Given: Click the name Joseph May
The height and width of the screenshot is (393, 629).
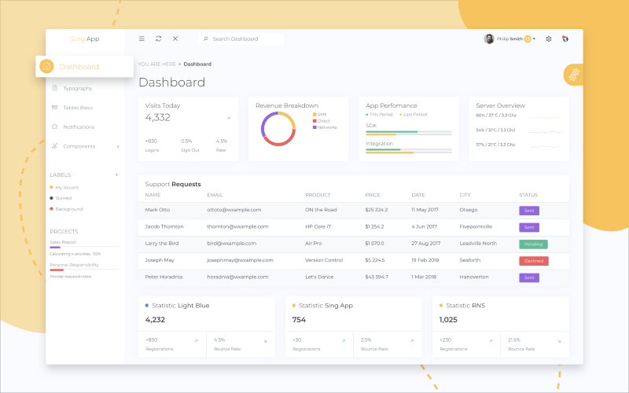Looking at the screenshot, I should click(160, 260).
